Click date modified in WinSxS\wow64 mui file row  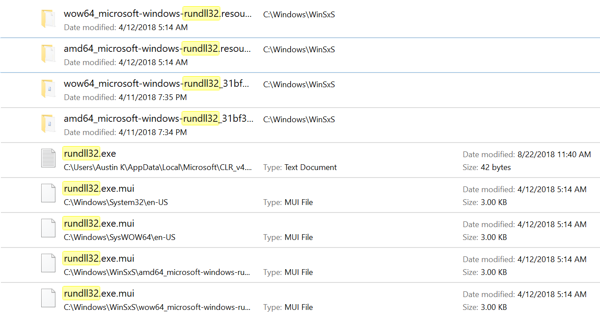pyautogui.click(x=525, y=294)
